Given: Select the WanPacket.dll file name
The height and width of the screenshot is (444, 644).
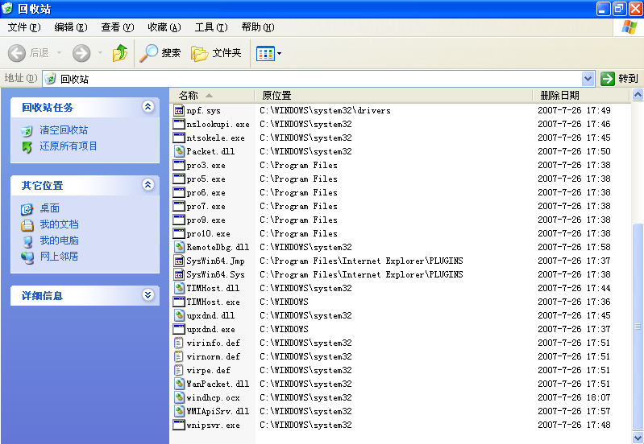Looking at the screenshot, I should (x=218, y=384).
